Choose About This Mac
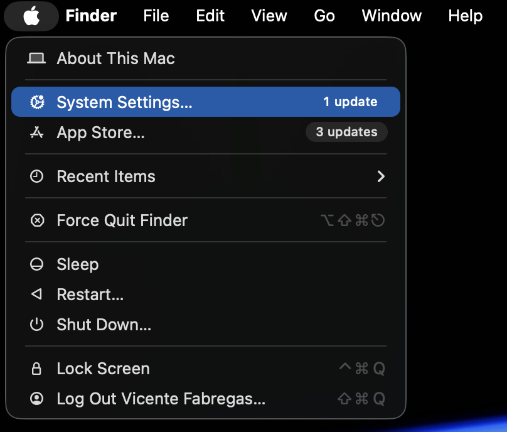 (x=206, y=58)
